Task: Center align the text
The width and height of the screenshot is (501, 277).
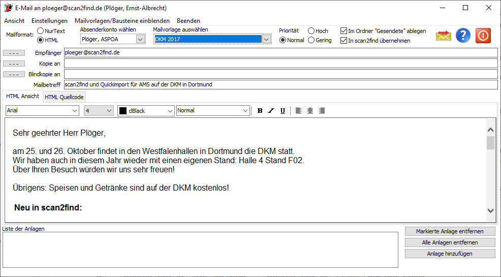Action: 310,111
